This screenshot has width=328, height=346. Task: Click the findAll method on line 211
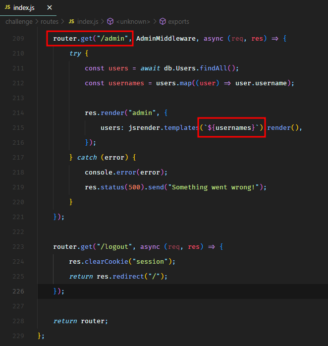click(x=215, y=68)
